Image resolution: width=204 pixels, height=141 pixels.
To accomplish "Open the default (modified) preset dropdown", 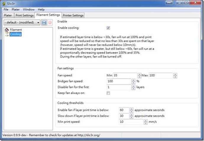I will [22, 22].
